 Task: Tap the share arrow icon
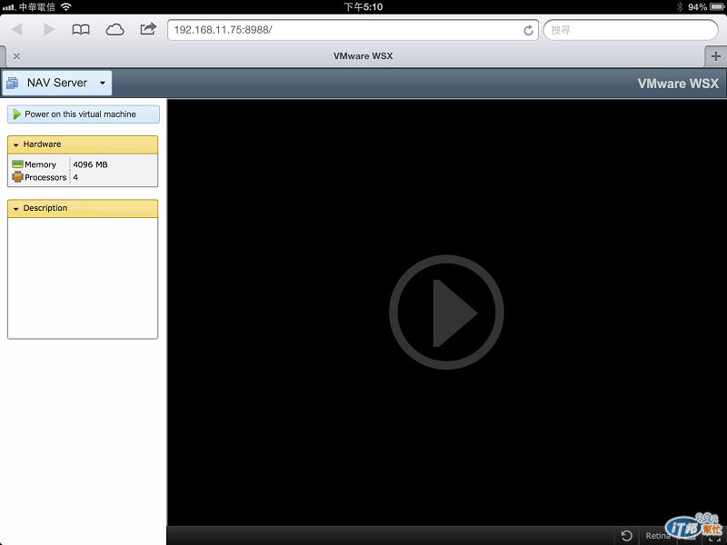click(x=148, y=29)
